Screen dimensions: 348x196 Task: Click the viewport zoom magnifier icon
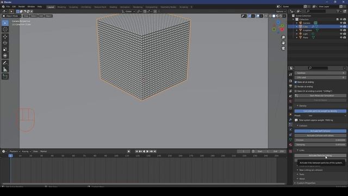tap(283, 38)
